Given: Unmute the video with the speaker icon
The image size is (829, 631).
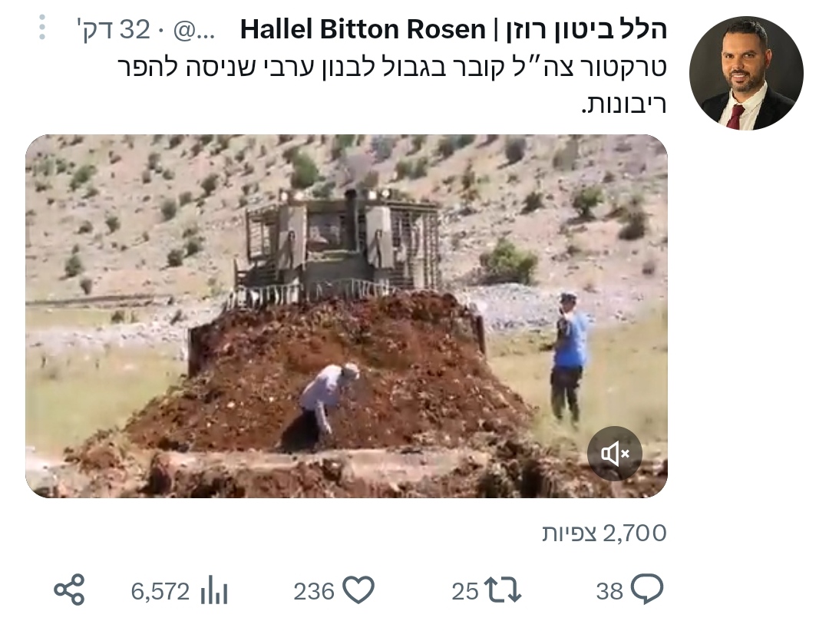Looking at the screenshot, I should coord(614,454).
